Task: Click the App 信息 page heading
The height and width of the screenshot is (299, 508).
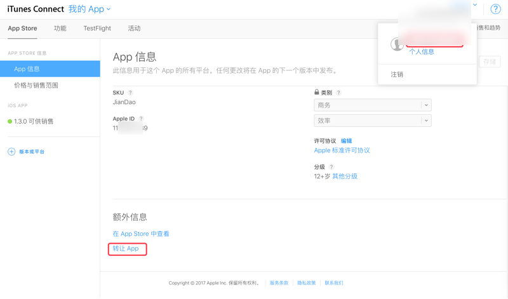Action: pyautogui.click(x=135, y=57)
